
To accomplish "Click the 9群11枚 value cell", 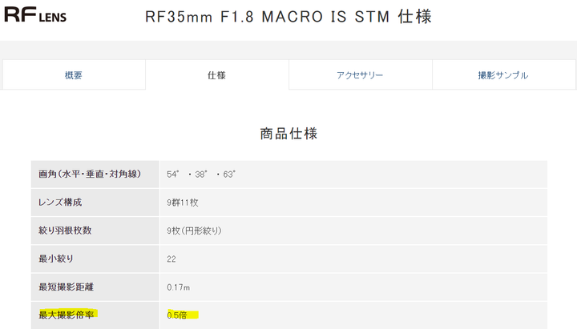I will (x=353, y=203).
